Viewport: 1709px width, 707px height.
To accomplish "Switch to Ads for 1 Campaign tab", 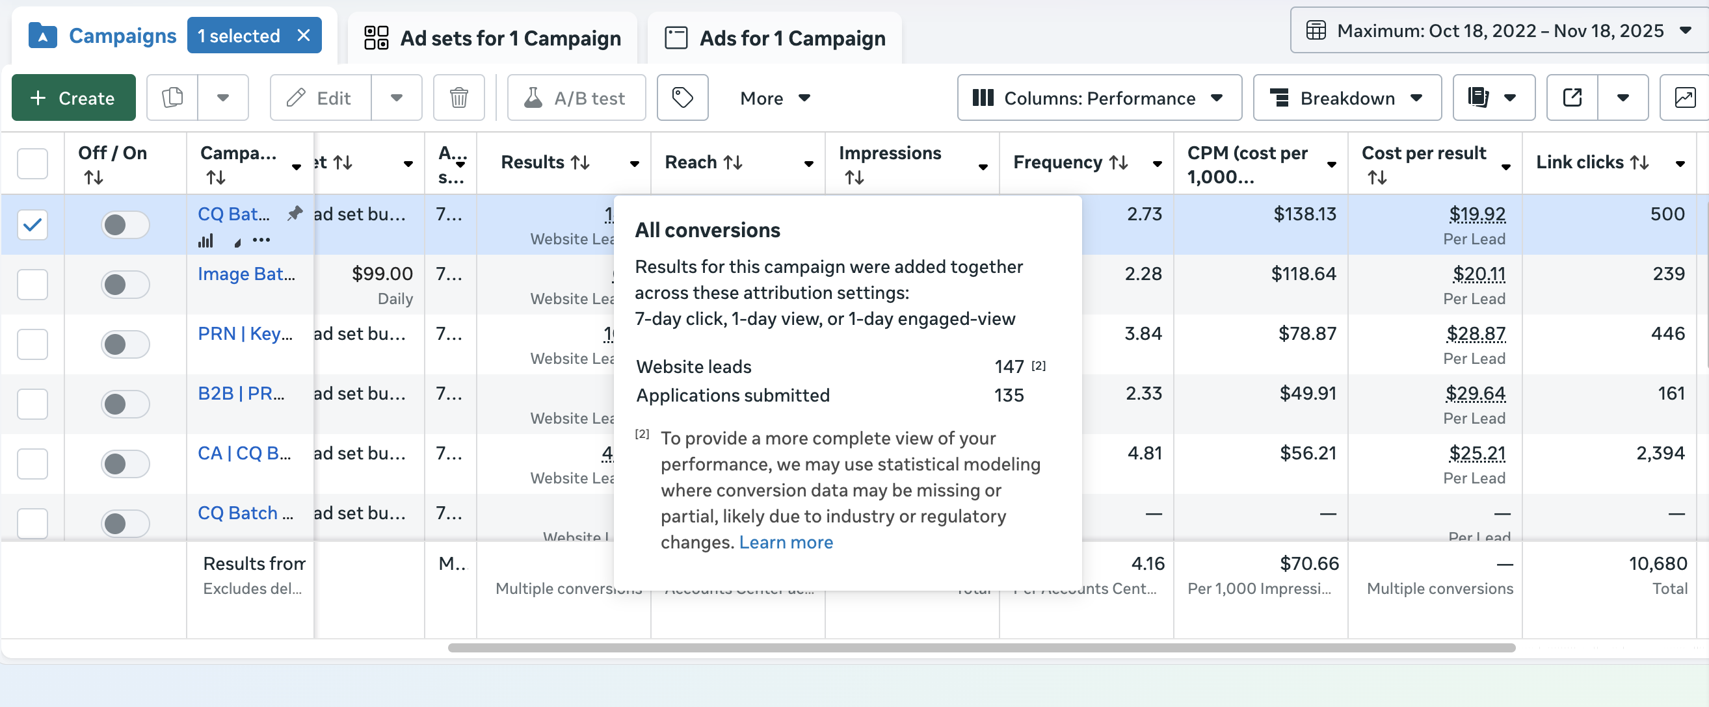I will pyautogui.click(x=775, y=38).
